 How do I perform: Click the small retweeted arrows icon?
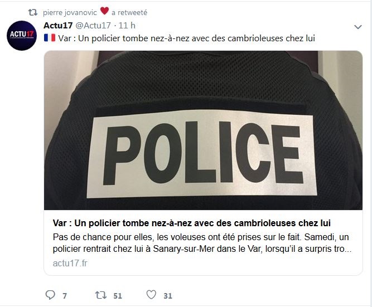click(x=33, y=12)
